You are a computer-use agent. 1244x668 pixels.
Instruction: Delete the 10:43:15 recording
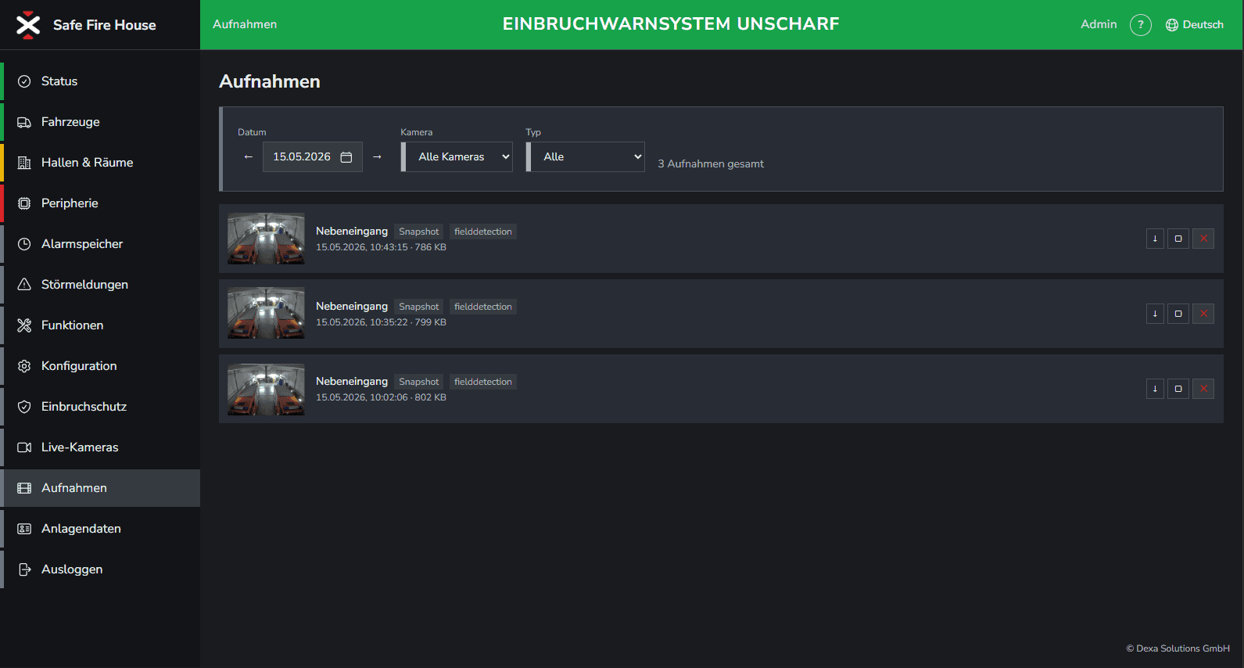1203,239
